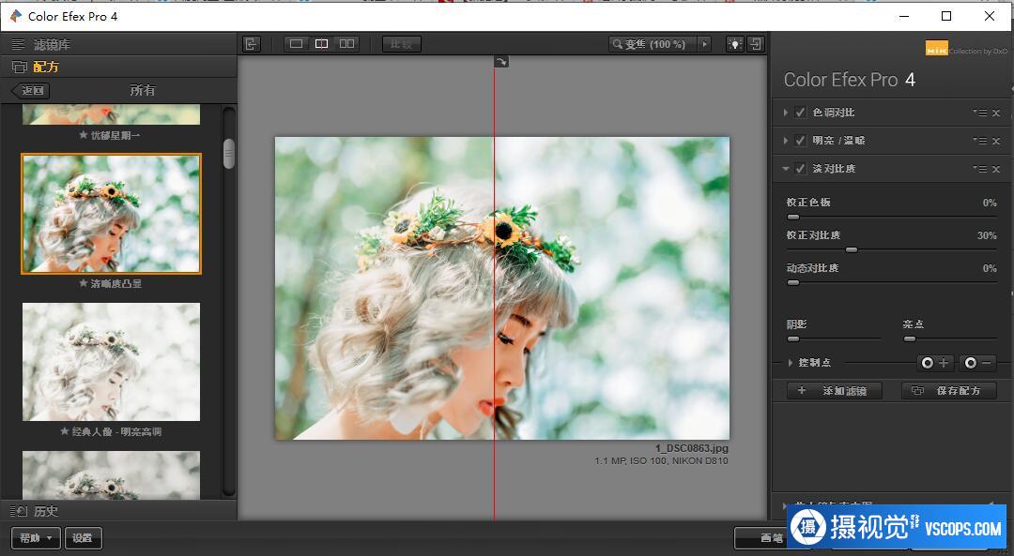This screenshot has width=1014, height=556.
Task: Add a negative control point
Action: tap(978, 363)
